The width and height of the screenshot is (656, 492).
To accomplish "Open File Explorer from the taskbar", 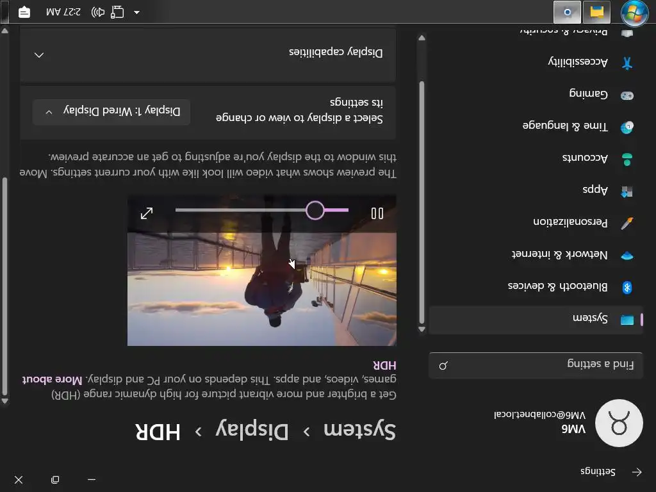I will (x=596, y=12).
